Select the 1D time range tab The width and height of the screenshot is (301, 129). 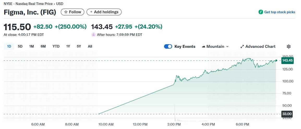tap(9, 46)
